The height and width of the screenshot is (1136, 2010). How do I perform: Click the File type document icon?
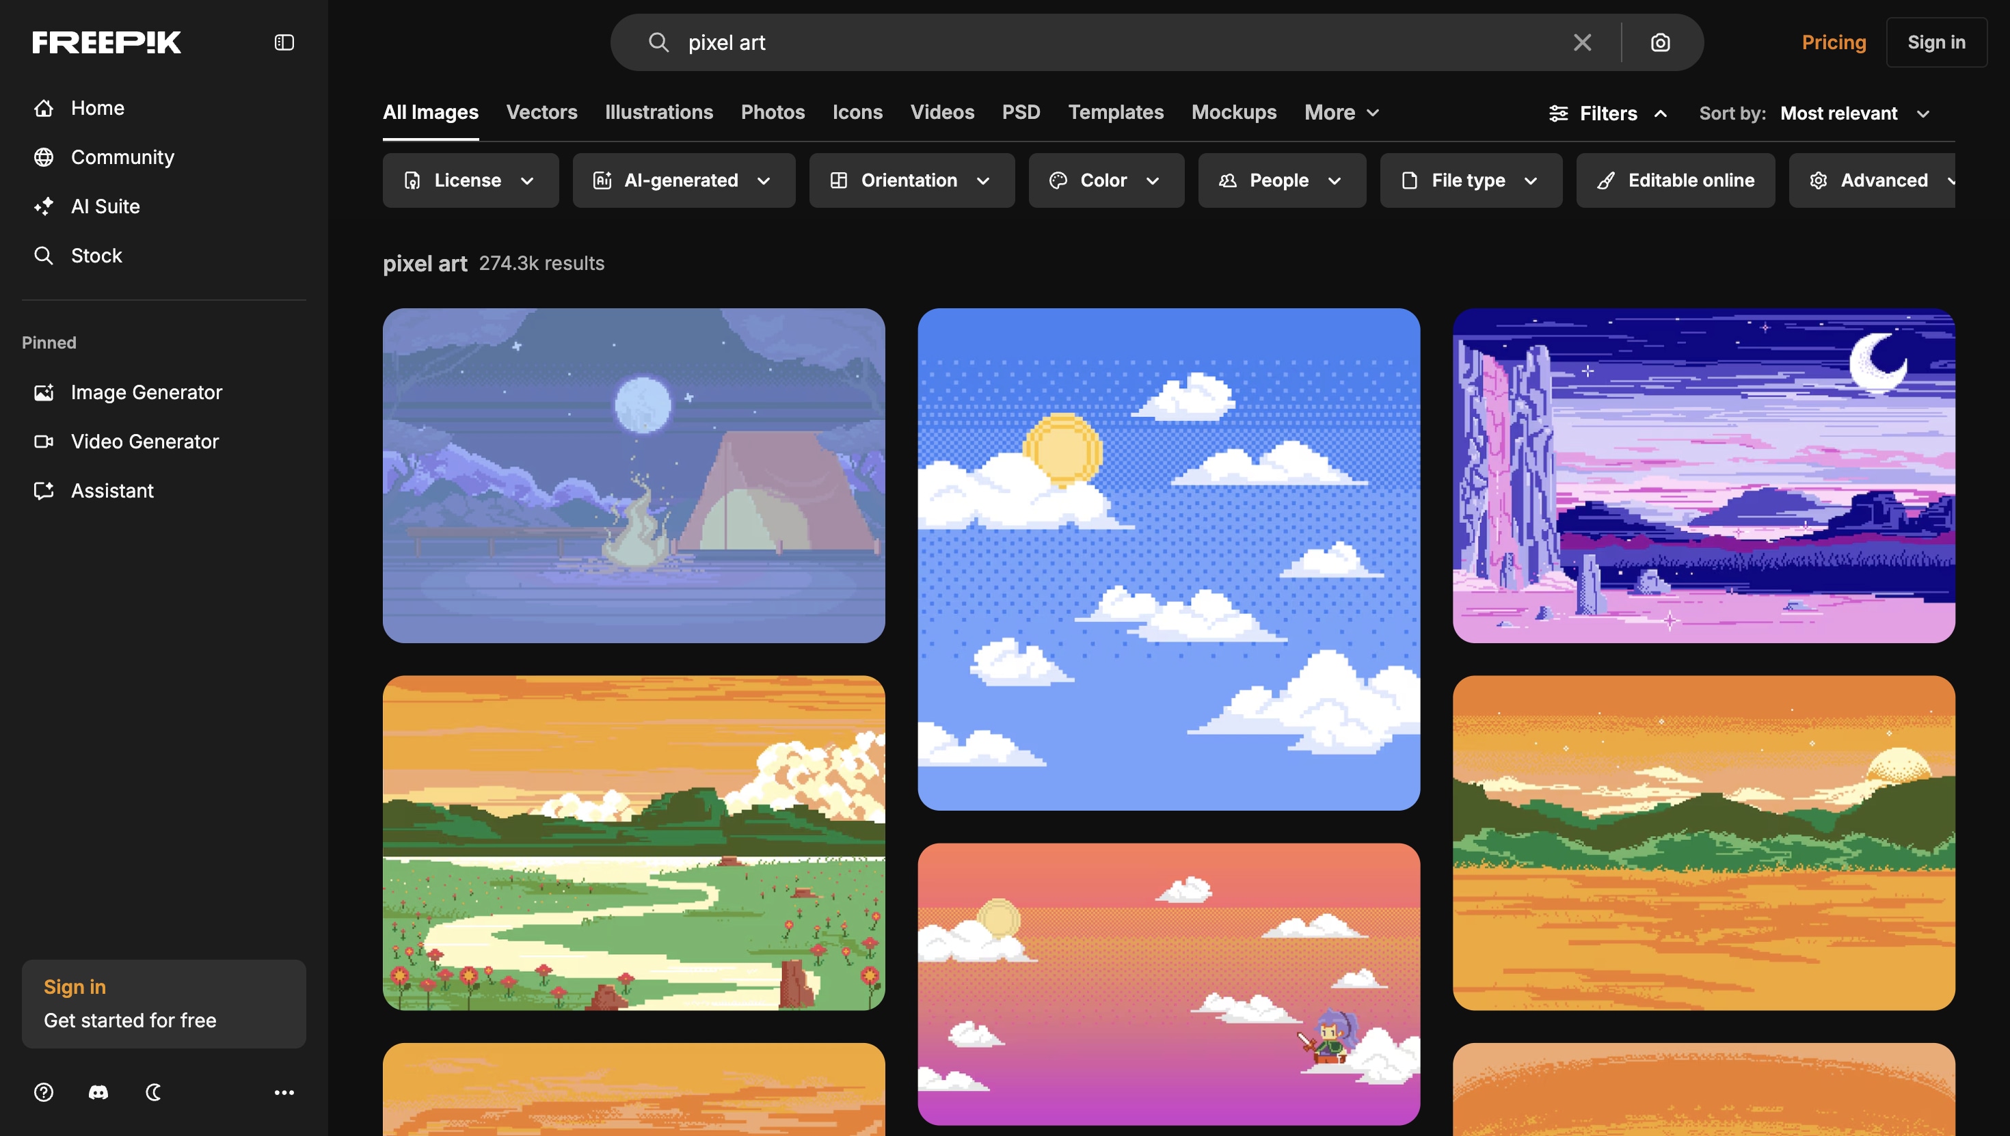(x=1409, y=180)
